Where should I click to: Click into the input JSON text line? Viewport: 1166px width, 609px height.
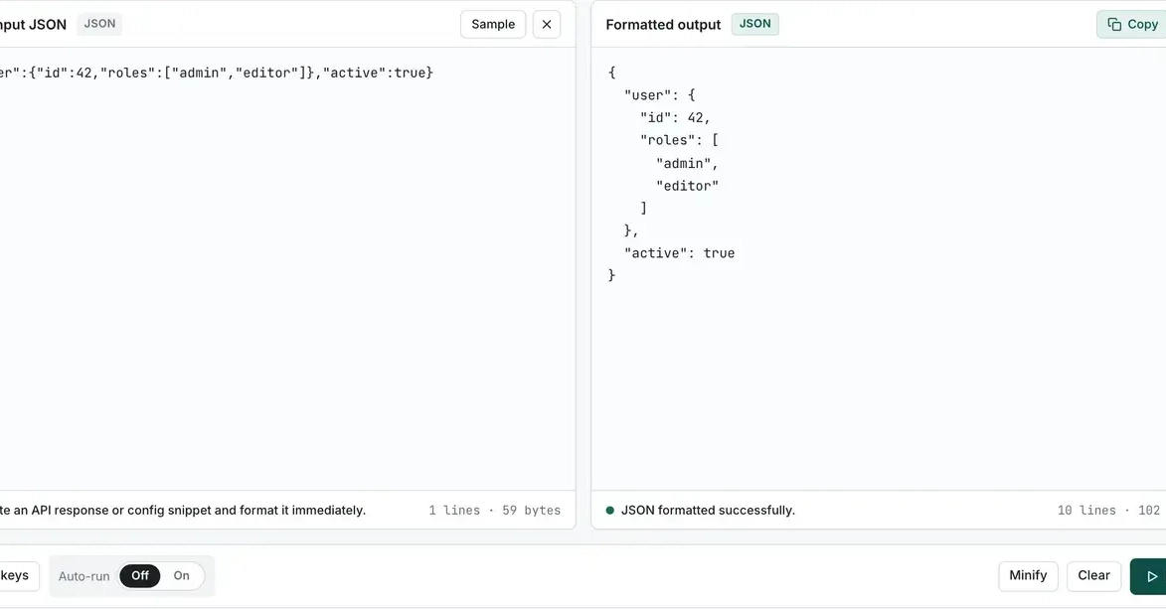point(217,73)
